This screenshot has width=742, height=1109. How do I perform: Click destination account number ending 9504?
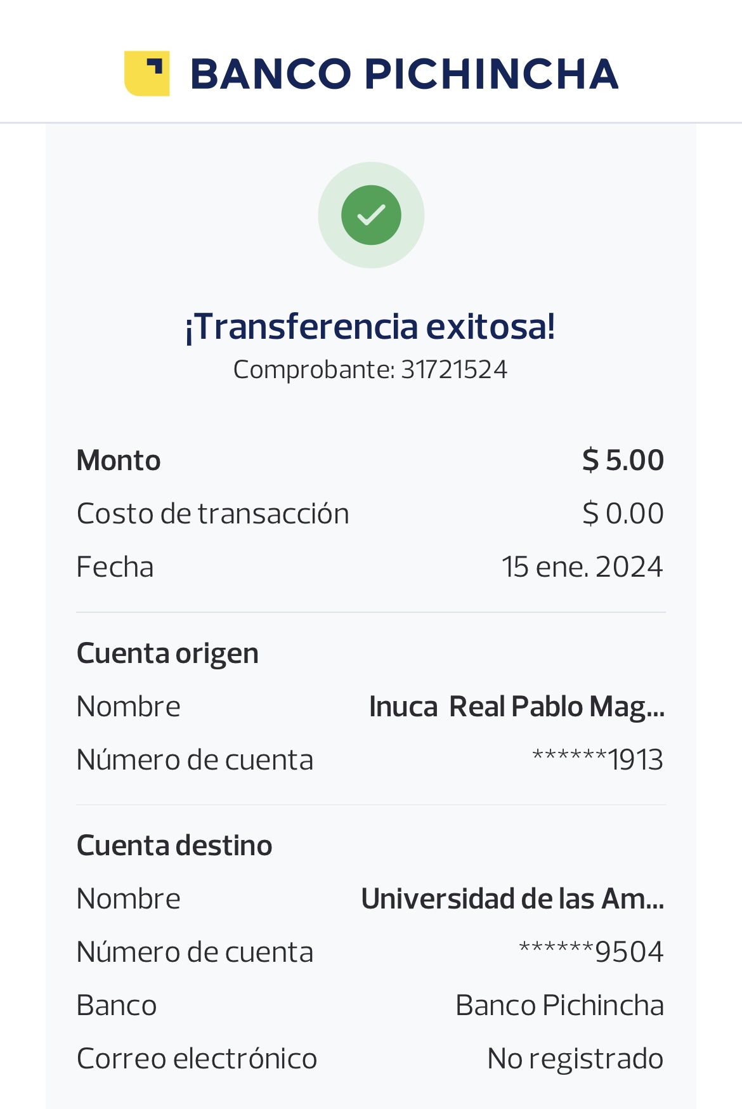pos(591,952)
